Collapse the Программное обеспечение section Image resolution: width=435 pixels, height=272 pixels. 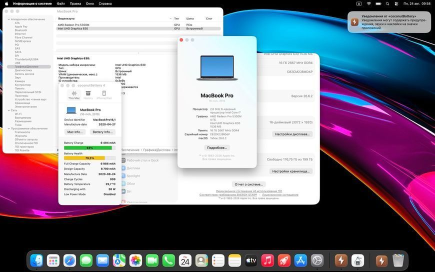(x=9, y=129)
